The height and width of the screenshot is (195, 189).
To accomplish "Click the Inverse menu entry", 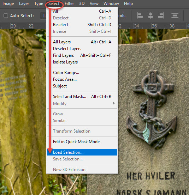I will [x=82, y=31].
